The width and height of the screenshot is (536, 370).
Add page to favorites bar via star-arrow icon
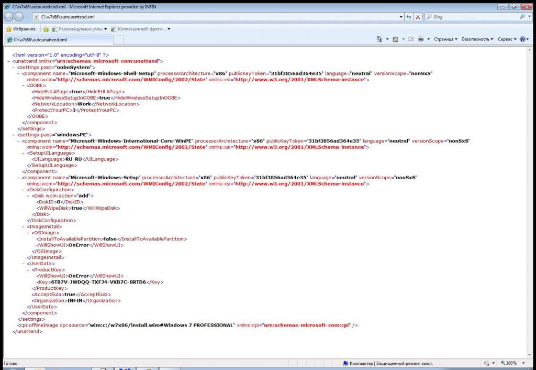tap(46, 29)
